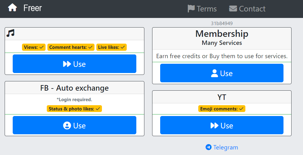Image resolution: width=303 pixels, height=155 pixels.
Task: Click the Contact envelope icon
Action: click(233, 8)
